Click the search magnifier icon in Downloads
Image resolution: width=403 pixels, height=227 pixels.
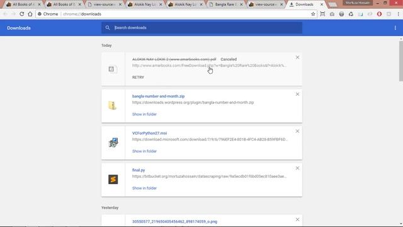point(108,28)
